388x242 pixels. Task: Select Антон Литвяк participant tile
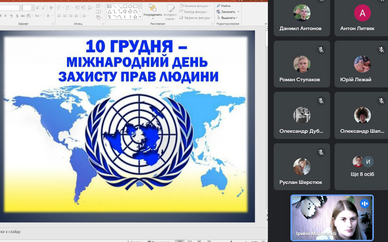tap(361, 18)
